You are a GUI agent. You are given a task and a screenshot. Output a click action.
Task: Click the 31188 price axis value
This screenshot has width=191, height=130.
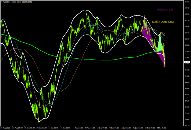[187, 76]
